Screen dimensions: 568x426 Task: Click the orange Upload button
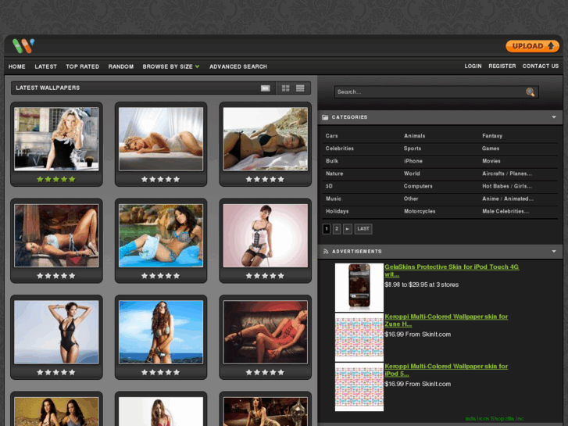pyautogui.click(x=533, y=46)
